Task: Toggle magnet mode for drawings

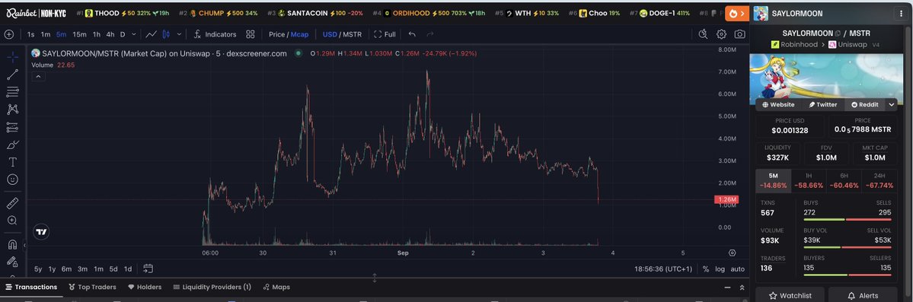Action: 12,244
